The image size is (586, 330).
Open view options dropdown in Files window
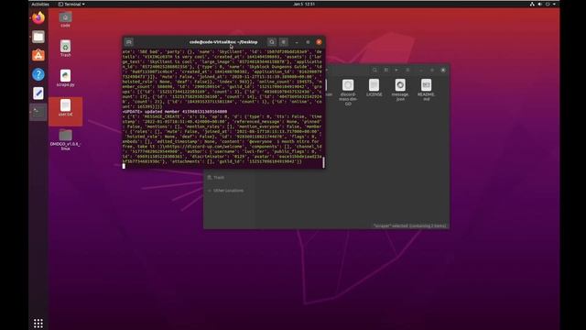(396, 70)
